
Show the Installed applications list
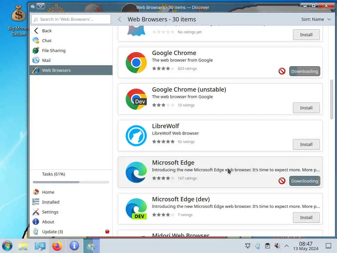click(71, 202)
